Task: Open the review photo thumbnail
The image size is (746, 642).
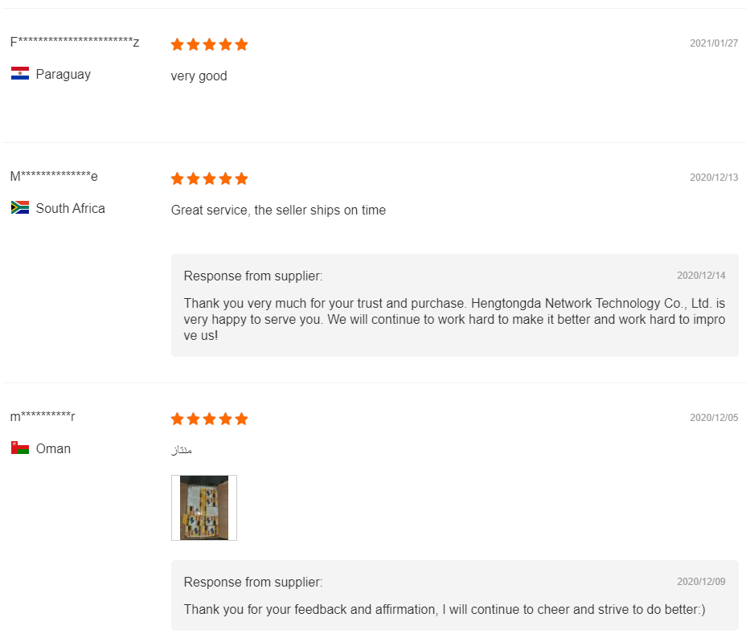Action: (x=204, y=508)
